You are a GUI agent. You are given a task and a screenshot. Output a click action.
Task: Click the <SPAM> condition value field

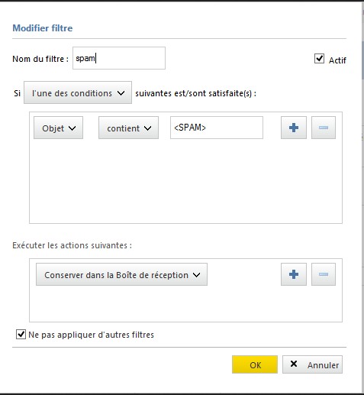[217, 128]
